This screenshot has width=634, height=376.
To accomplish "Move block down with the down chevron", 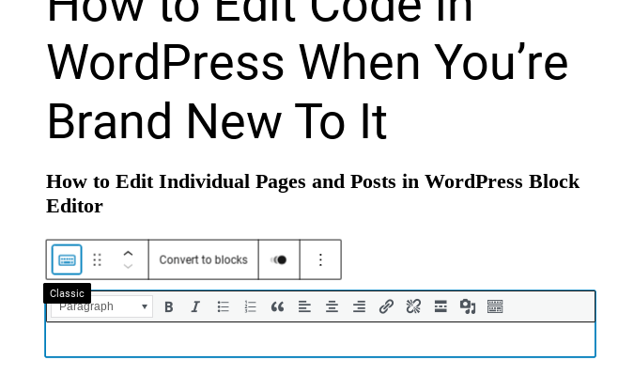I will pyautogui.click(x=128, y=266).
